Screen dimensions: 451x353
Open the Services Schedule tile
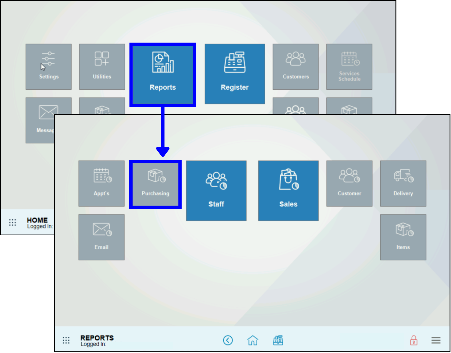pyautogui.click(x=349, y=66)
